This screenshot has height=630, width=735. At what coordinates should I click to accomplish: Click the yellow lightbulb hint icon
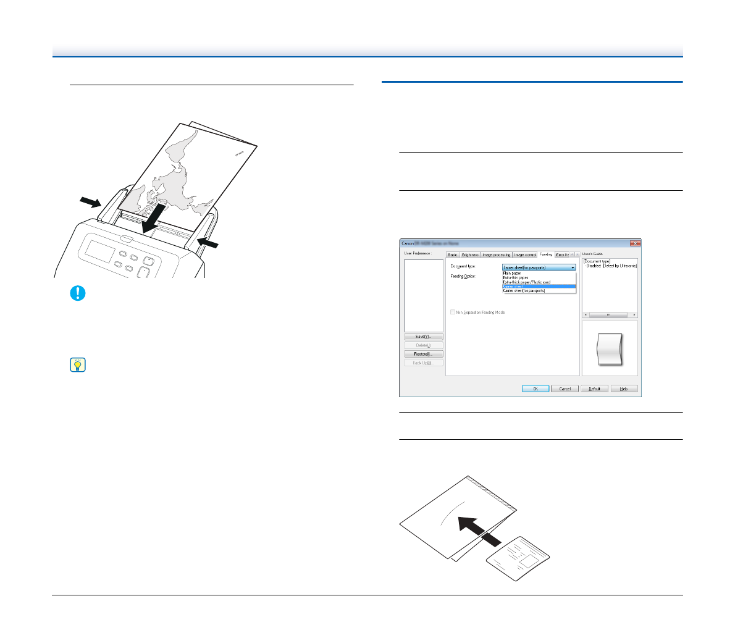point(77,365)
